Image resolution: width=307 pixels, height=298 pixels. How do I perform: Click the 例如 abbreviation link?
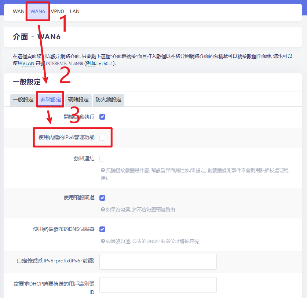[x=91, y=63]
